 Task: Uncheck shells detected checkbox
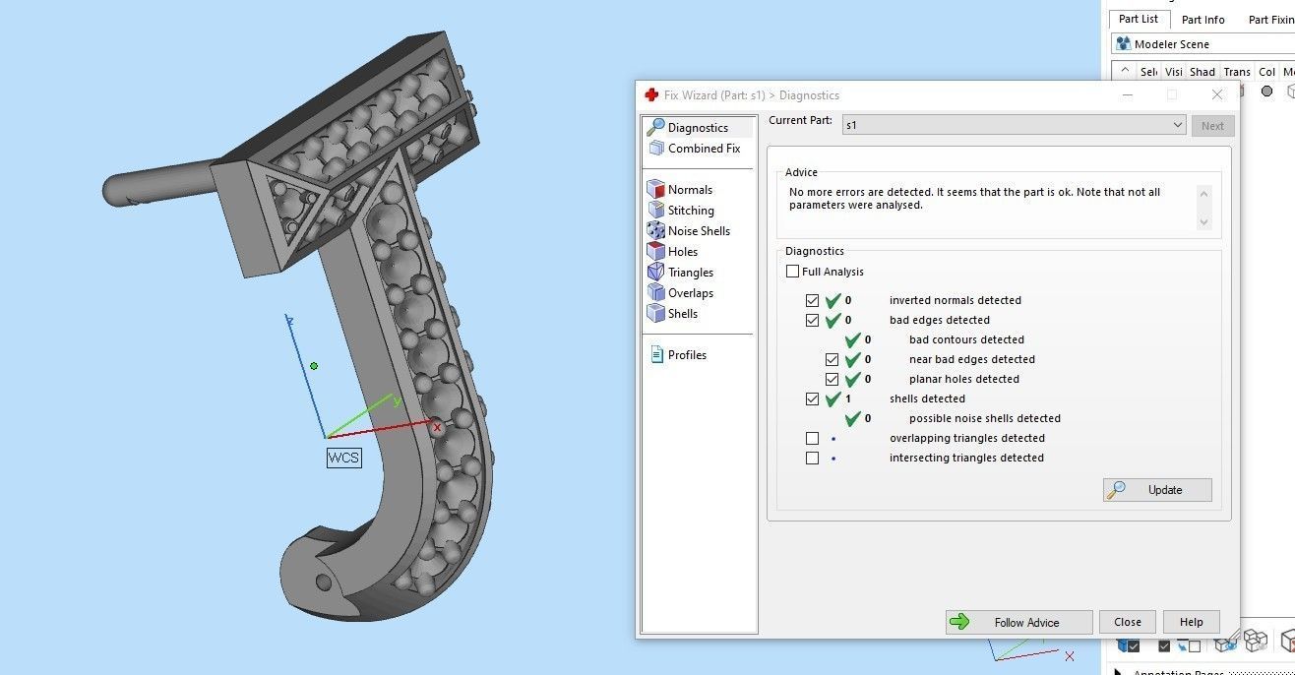pos(812,399)
